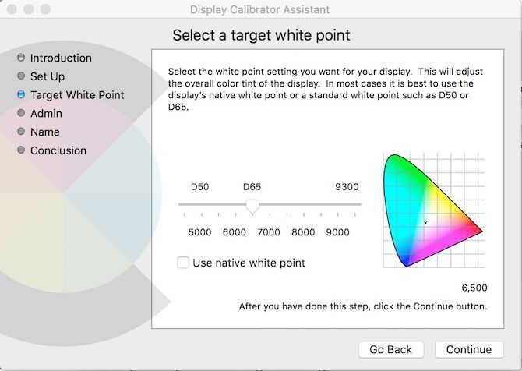Click the Name step bullet

coord(21,132)
